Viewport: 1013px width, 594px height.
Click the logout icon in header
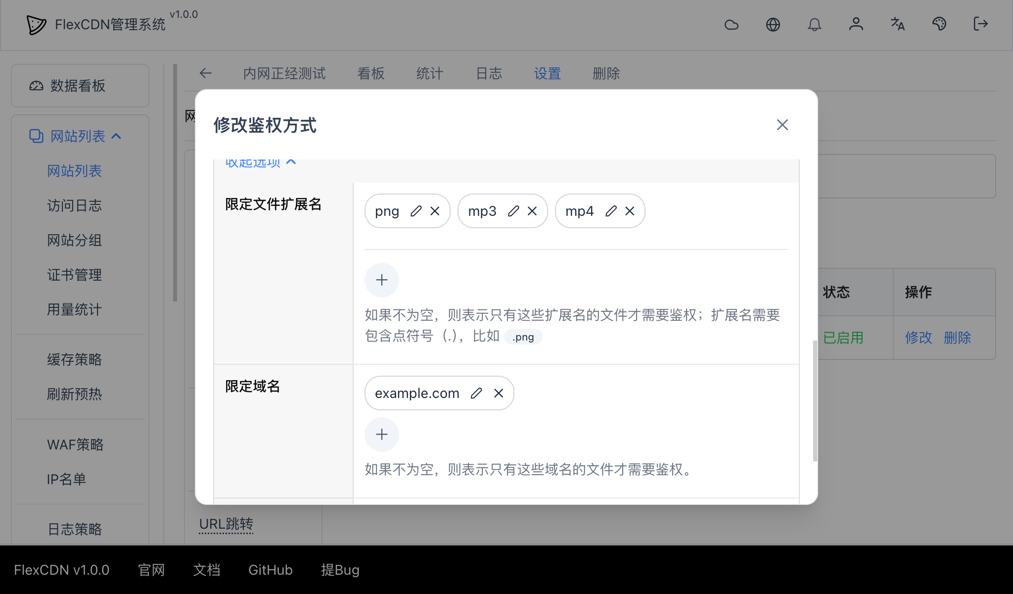[x=980, y=24]
